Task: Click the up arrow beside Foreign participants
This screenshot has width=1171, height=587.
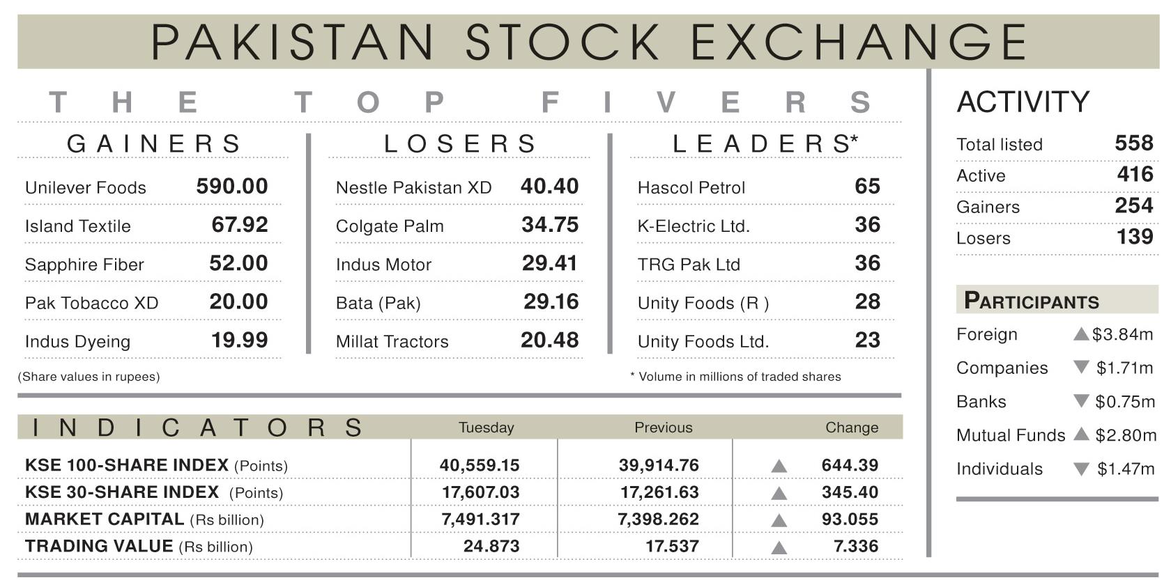Action: 1081,334
